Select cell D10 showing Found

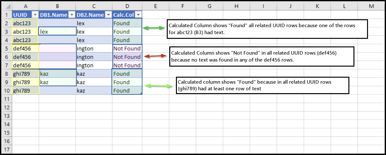pos(127,91)
